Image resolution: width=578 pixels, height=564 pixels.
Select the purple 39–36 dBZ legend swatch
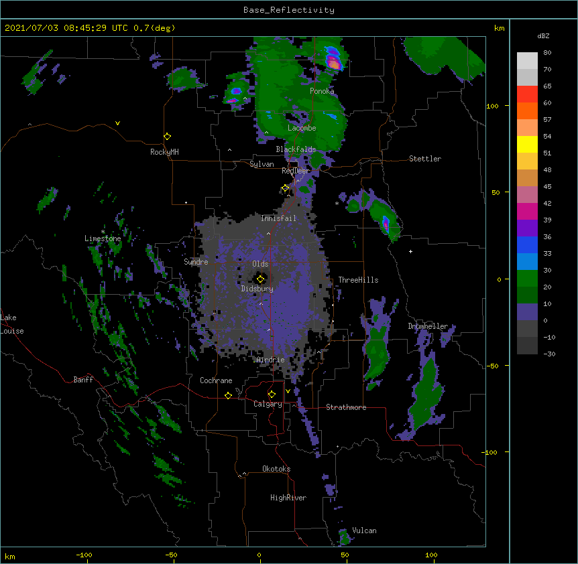[x=527, y=228]
